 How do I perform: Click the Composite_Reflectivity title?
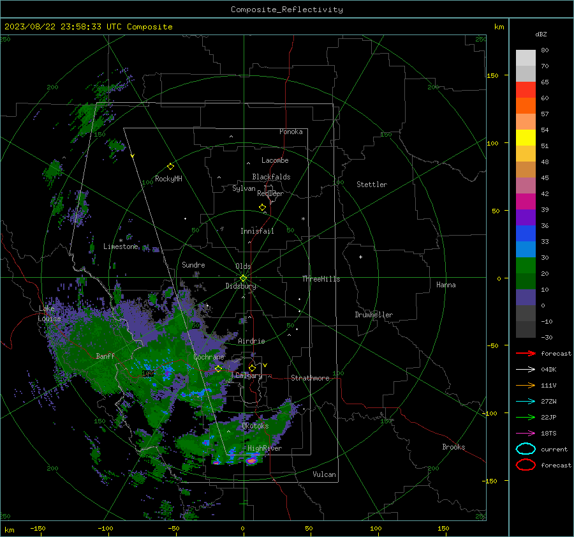pyautogui.click(x=286, y=10)
